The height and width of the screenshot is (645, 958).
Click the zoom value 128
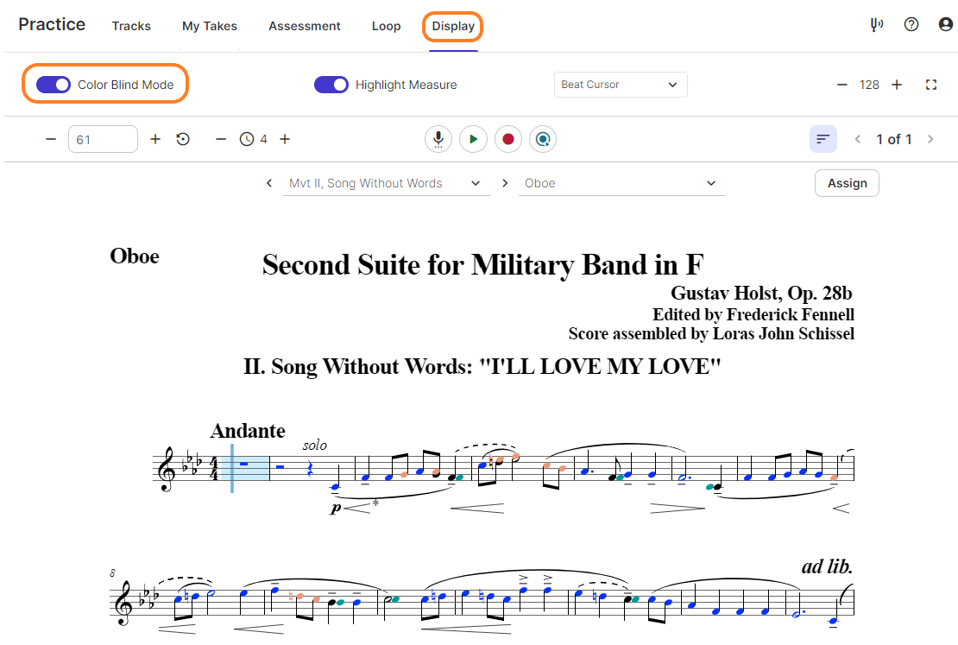click(x=869, y=85)
